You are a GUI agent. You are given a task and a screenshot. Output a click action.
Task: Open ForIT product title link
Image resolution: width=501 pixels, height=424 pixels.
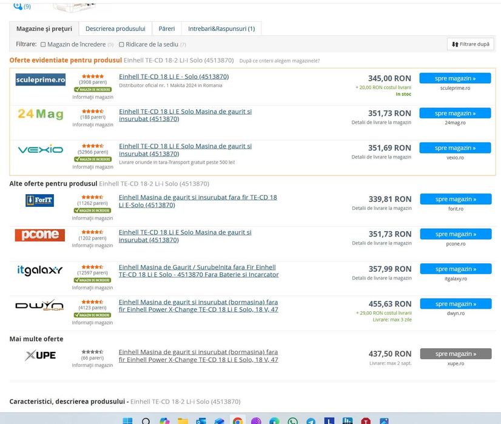[x=198, y=201]
